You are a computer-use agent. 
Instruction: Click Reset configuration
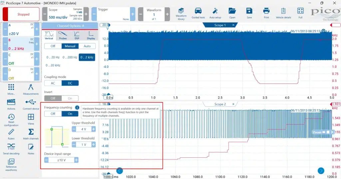point(11,120)
